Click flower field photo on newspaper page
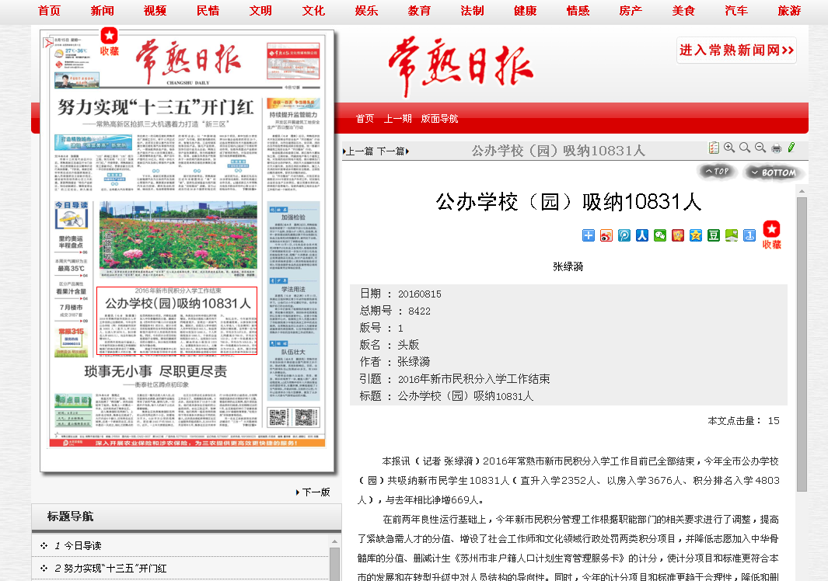This screenshot has height=581, width=828. click(x=178, y=239)
